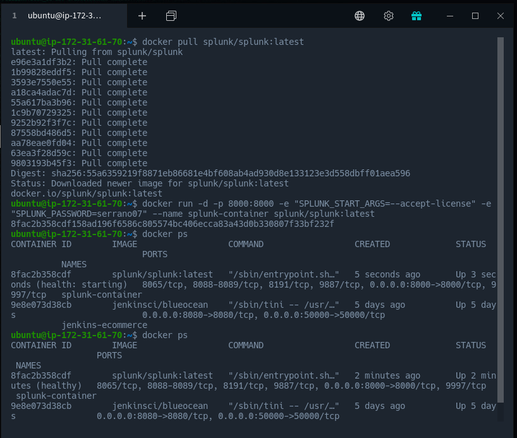Click the terminal vertical scrollbar thumb
This screenshot has height=438, width=517.
pos(500,220)
